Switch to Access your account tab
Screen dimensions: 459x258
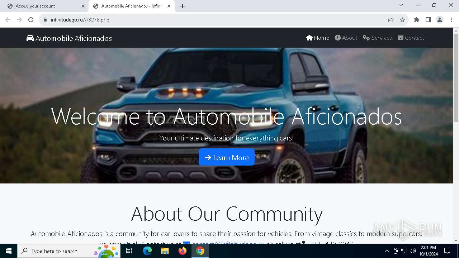[45, 6]
